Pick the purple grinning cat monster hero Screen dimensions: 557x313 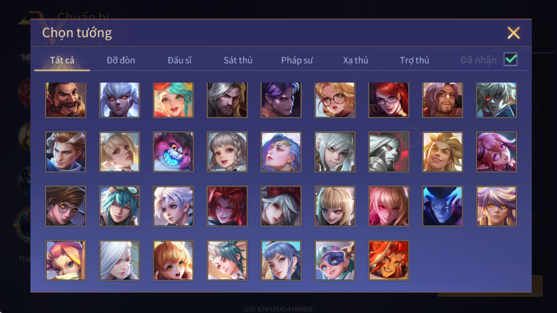173,152
